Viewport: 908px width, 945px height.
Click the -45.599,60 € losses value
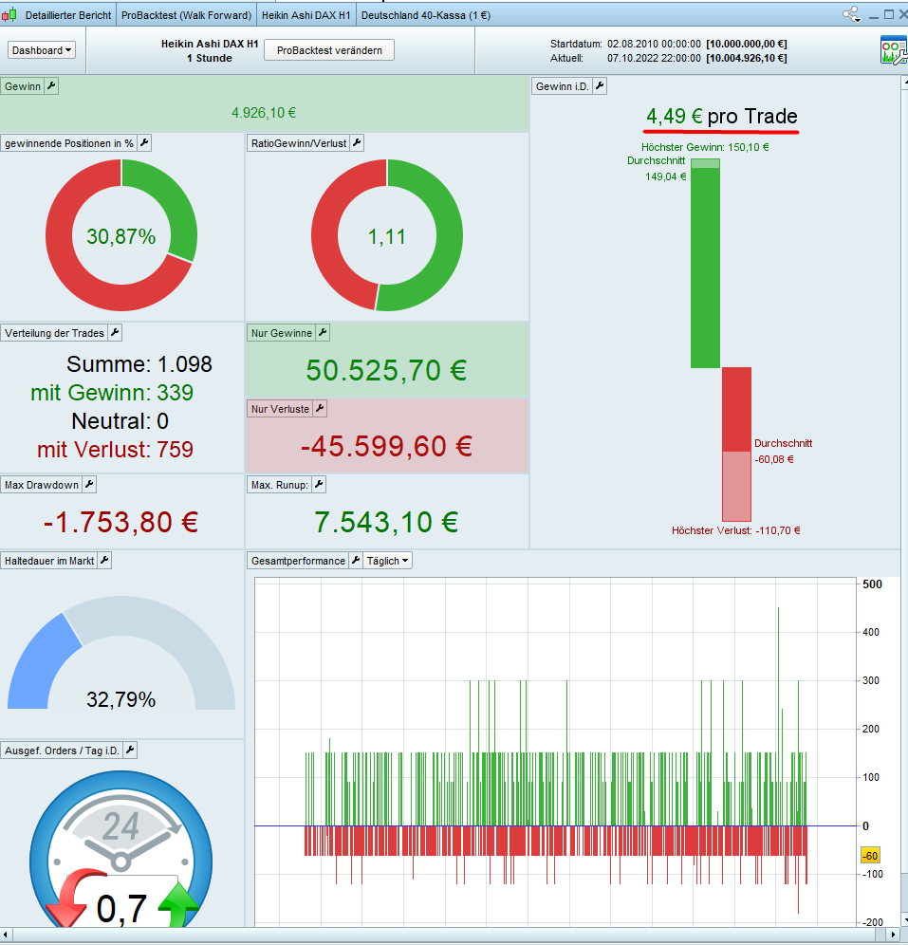point(386,446)
